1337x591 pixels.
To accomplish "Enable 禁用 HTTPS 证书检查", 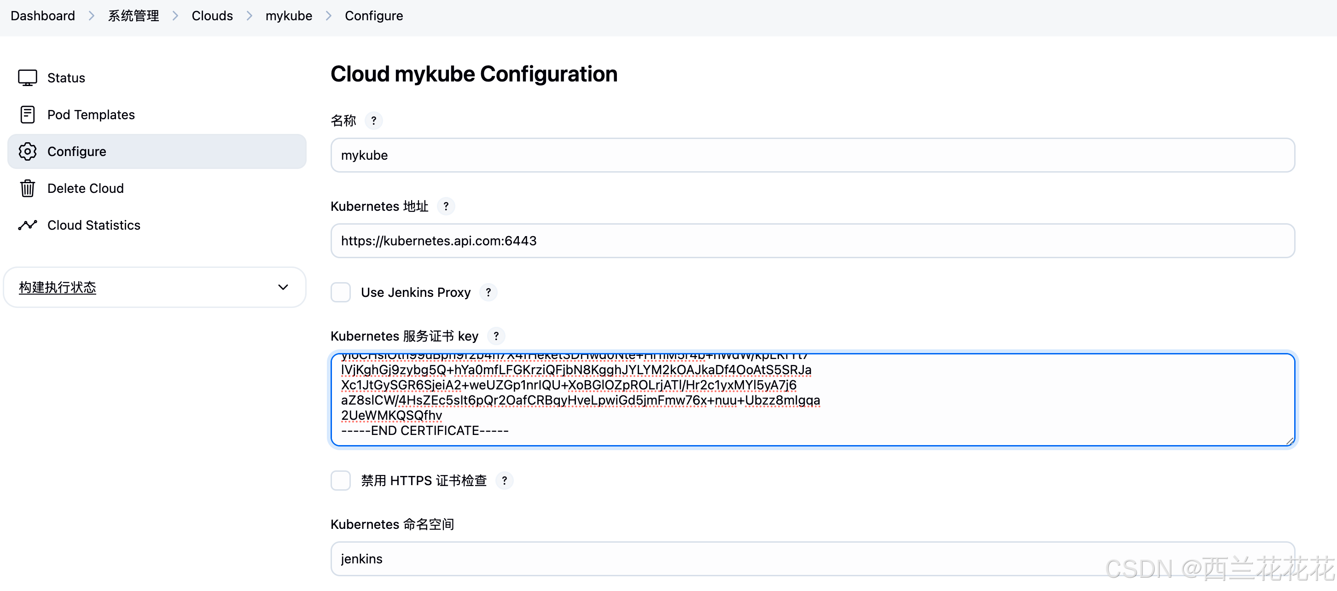I will [x=341, y=481].
